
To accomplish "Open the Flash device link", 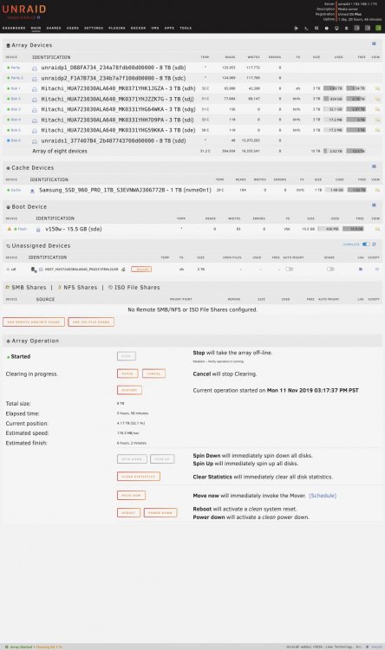I will point(22,229).
